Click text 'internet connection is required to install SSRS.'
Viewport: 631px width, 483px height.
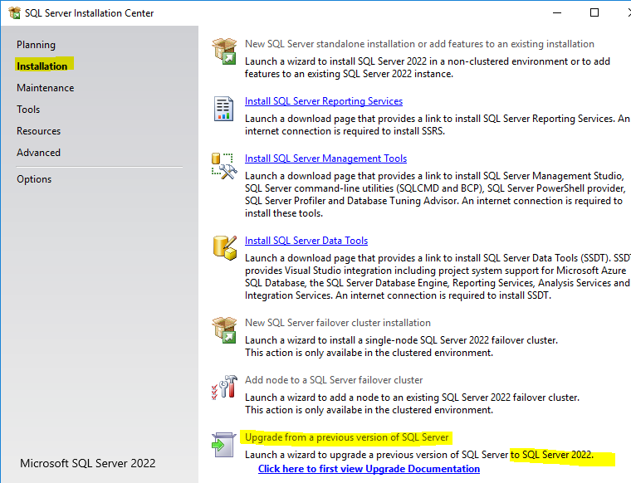(x=345, y=131)
